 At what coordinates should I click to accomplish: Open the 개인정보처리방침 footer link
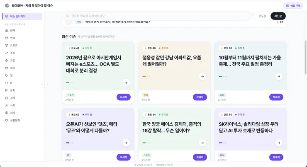164,165
